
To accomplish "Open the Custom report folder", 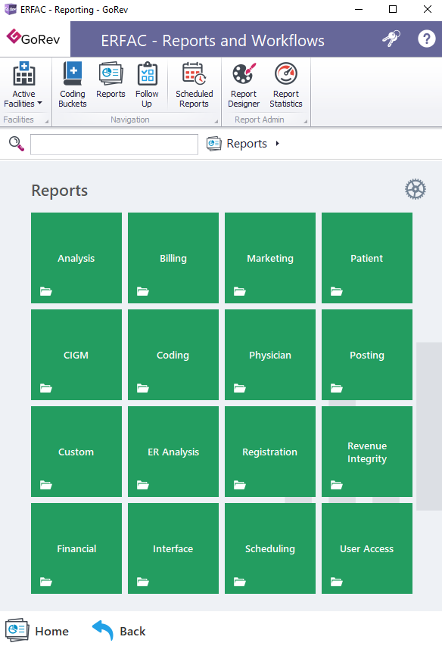I will (76, 452).
